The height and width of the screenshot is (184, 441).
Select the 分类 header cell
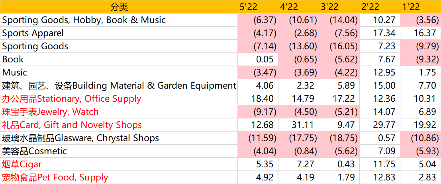pos(119,7)
